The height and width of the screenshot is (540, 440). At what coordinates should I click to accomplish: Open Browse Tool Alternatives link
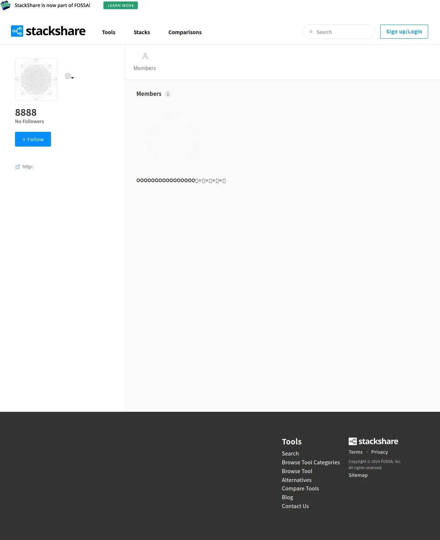297,476
